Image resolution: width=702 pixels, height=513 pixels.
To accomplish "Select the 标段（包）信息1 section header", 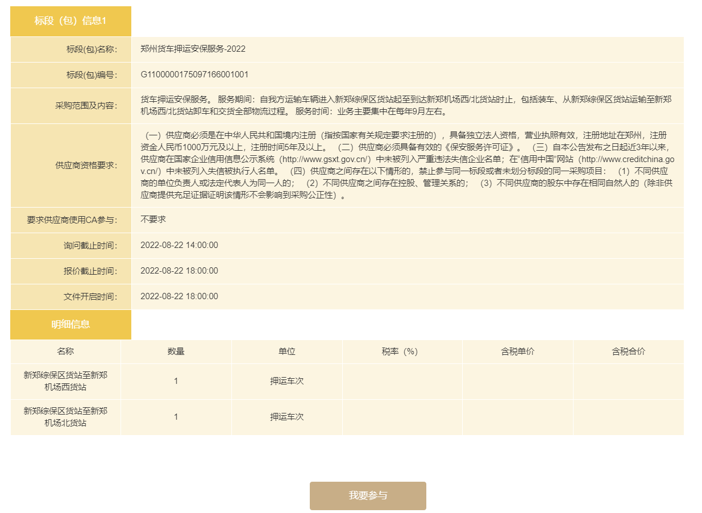I will pyautogui.click(x=70, y=21).
